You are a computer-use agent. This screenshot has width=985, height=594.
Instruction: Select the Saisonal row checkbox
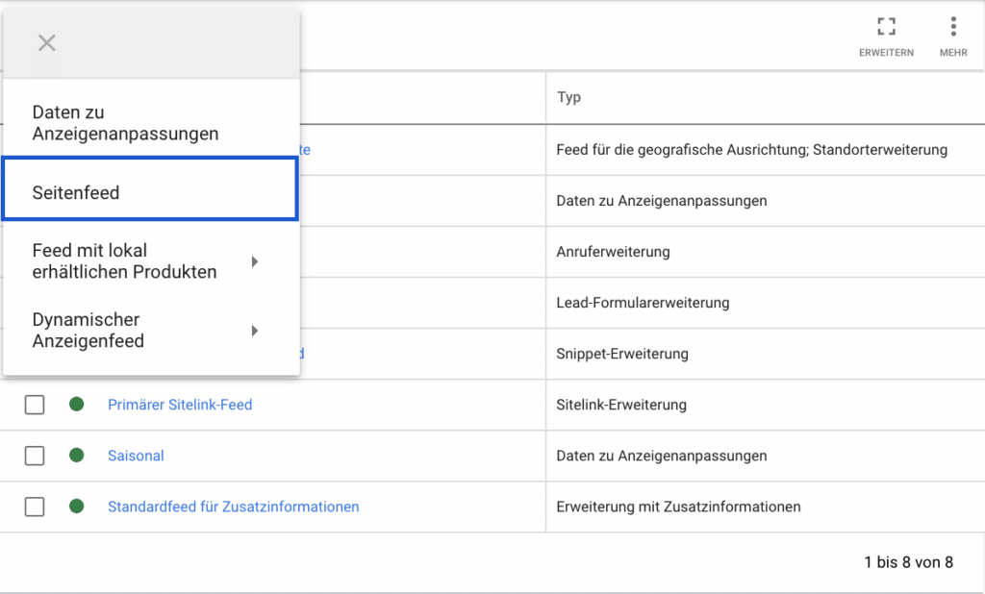35,456
